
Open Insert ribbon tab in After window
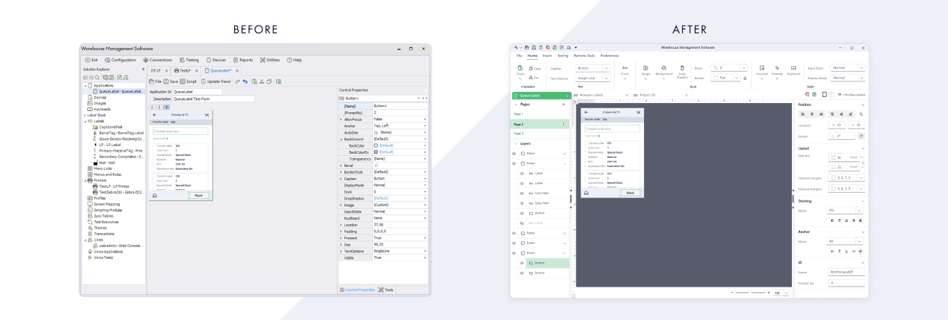pos(547,55)
